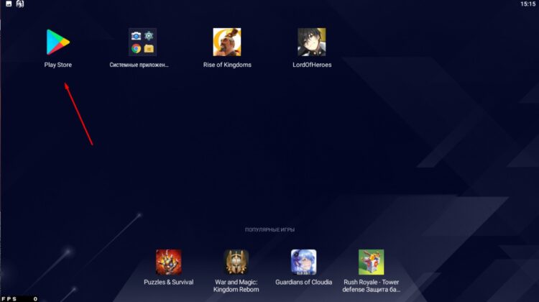
Task: Click the Settings gear in system folder
Action: click(x=149, y=35)
